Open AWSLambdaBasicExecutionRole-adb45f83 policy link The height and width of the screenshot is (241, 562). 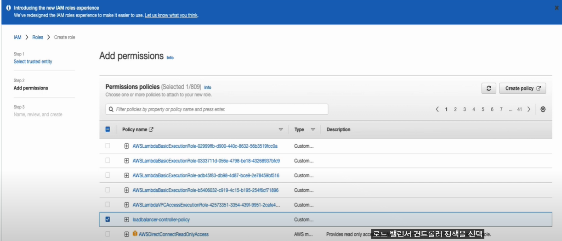tap(206, 175)
